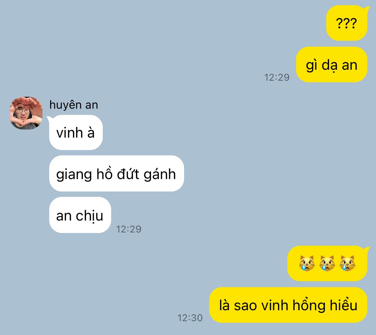Tap the last crying cat emoji

tap(347, 263)
